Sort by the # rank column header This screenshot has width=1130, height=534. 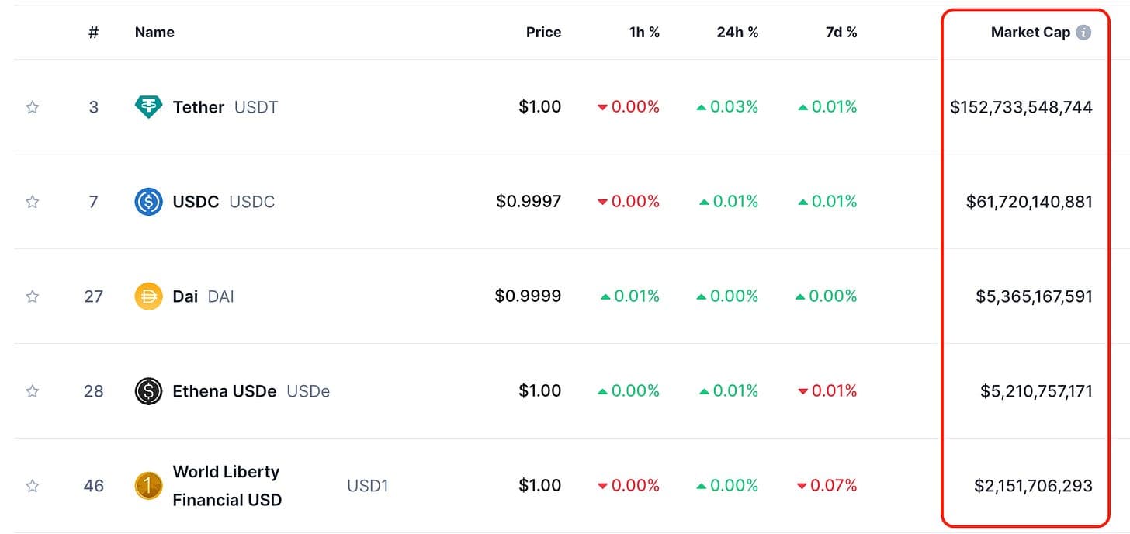94,33
